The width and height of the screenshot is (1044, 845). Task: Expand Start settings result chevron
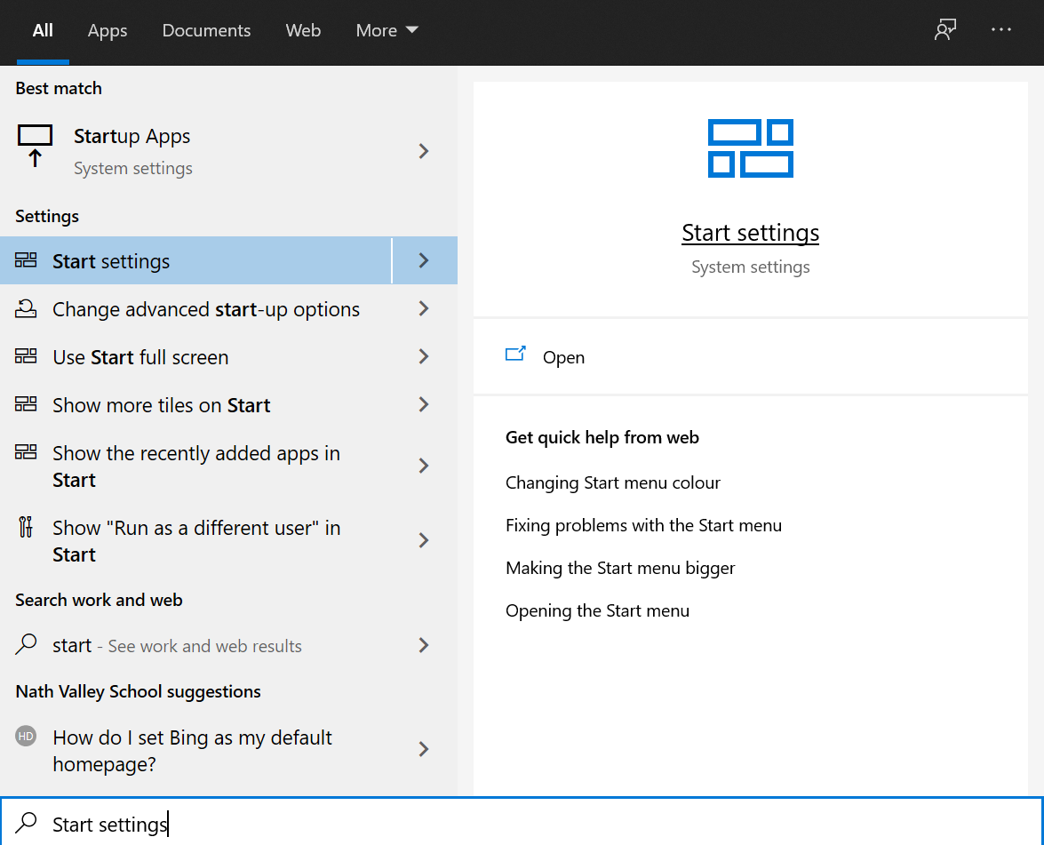[x=424, y=260]
